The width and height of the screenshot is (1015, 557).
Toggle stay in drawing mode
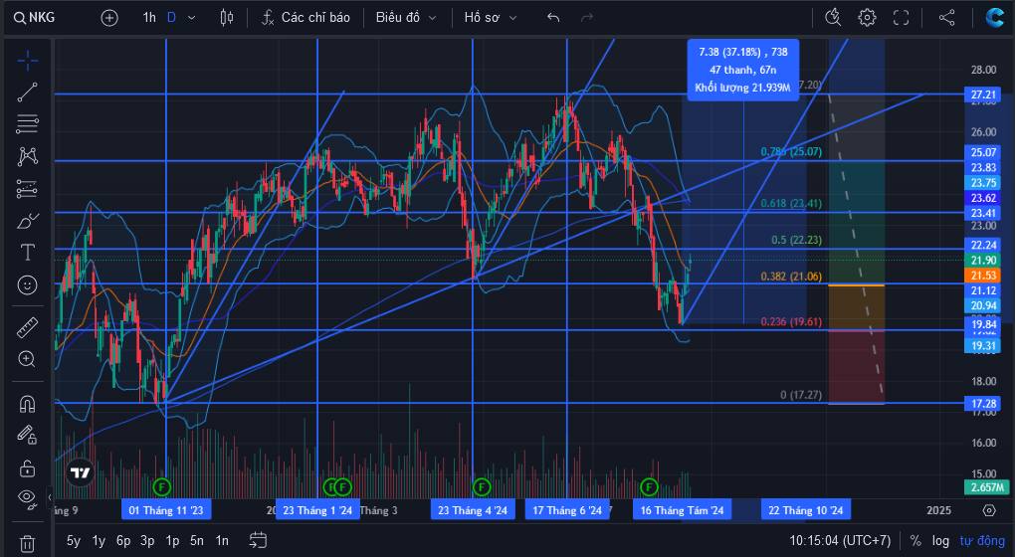tap(27, 435)
